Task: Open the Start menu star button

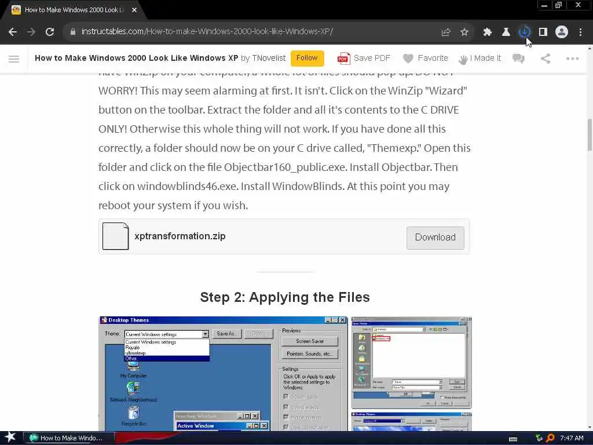Action: [10, 437]
